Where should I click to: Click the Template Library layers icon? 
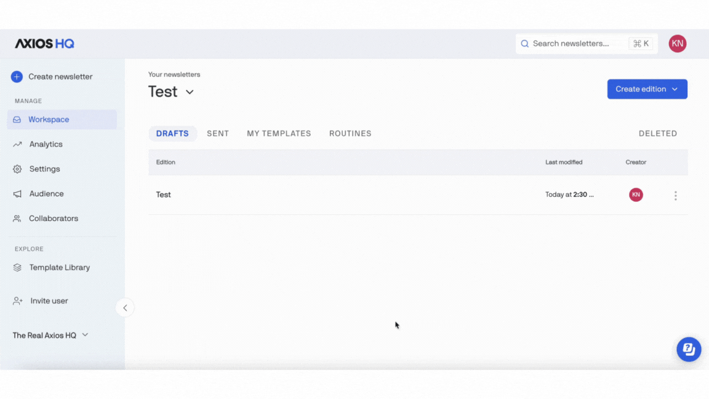point(17,267)
